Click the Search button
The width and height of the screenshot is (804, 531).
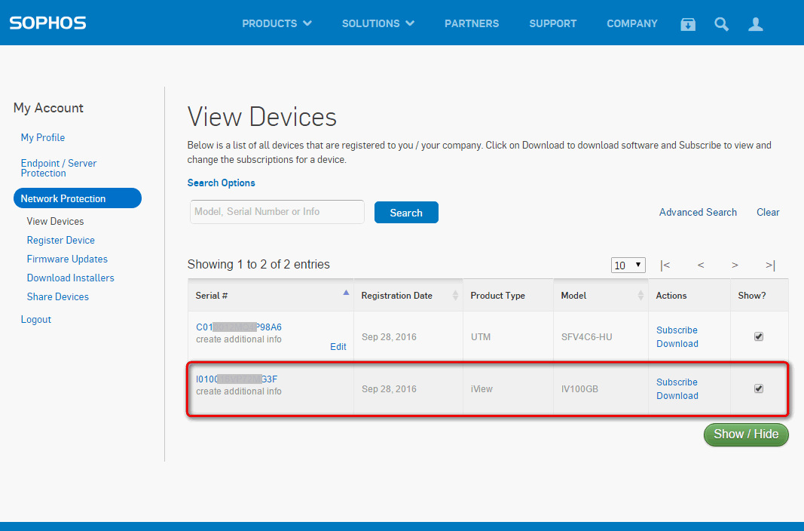(x=406, y=213)
